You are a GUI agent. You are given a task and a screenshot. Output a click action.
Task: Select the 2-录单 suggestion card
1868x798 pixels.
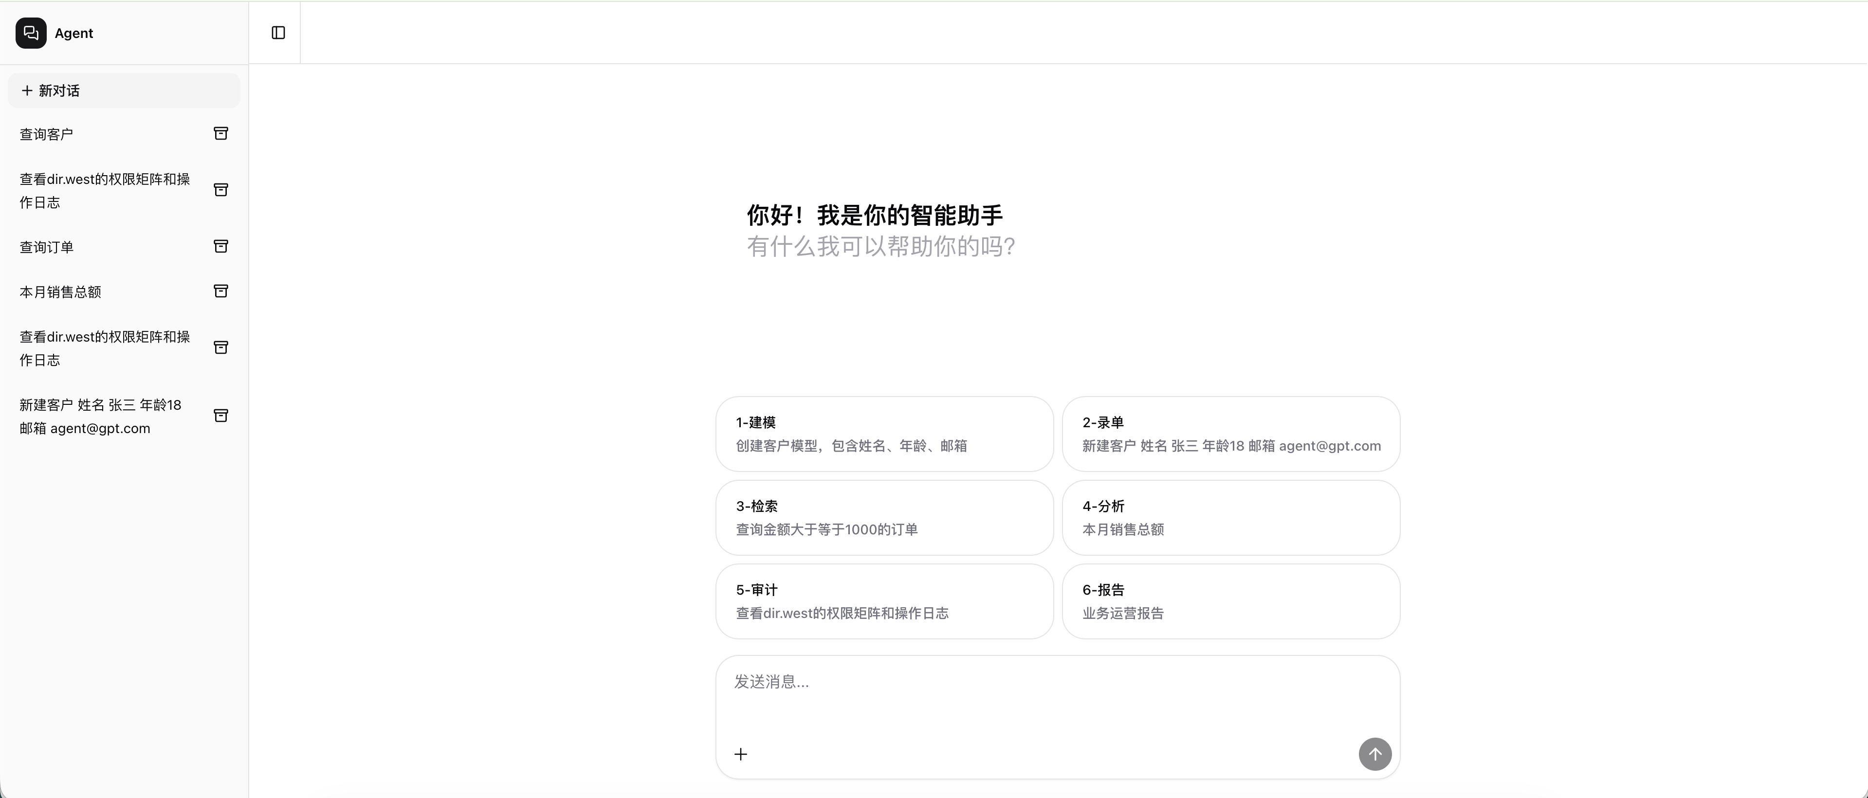[x=1231, y=434]
